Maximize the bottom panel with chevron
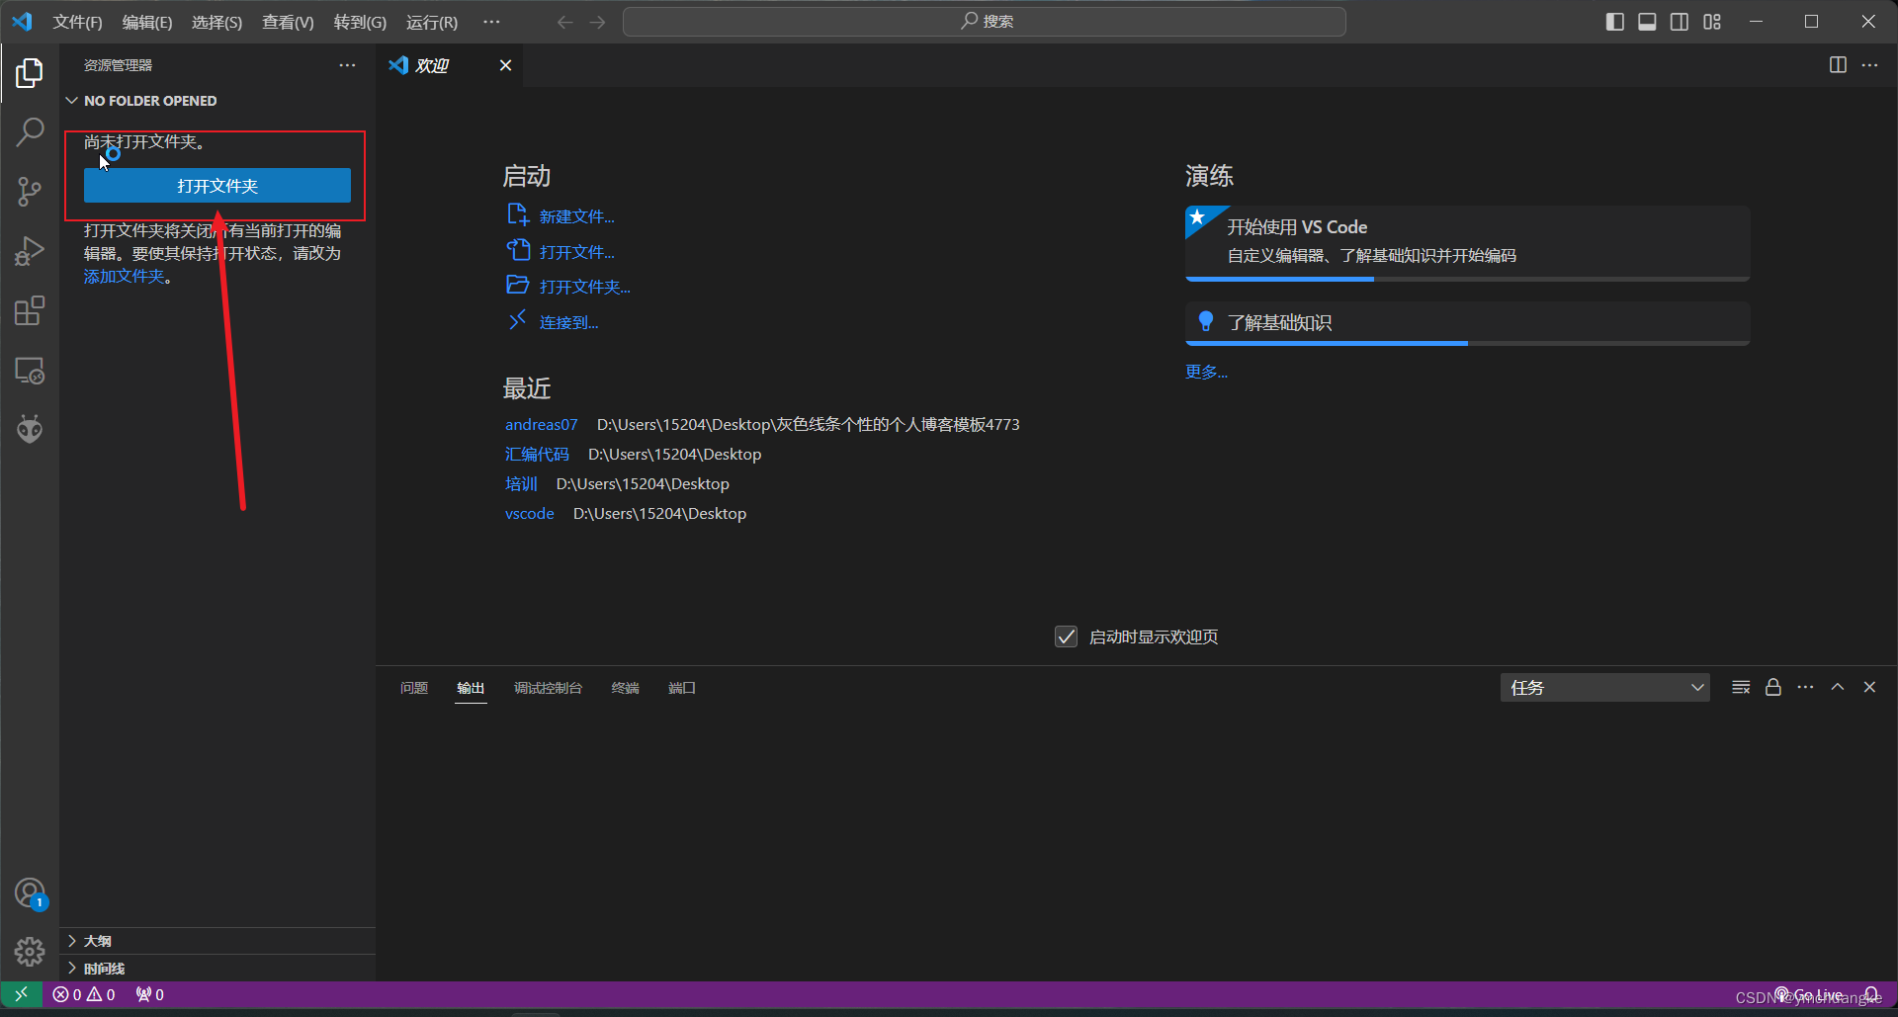The height and width of the screenshot is (1017, 1898). (1838, 687)
